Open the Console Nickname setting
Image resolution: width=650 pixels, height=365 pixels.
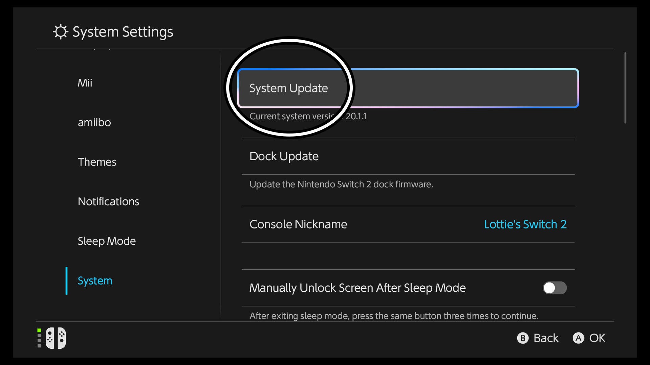pyautogui.click(x=408, y=224)
